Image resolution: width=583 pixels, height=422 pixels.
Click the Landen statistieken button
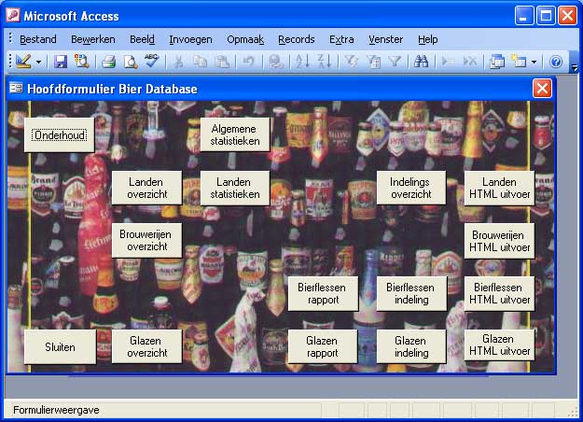pos(235,188)
